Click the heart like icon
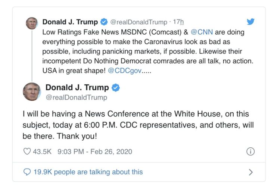 (x=27, y=151)
